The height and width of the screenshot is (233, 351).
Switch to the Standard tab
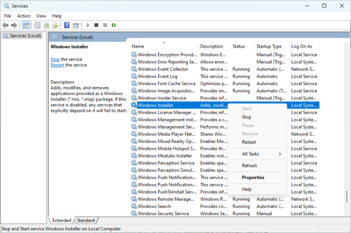pyautogui.click(x=86, y=220)
